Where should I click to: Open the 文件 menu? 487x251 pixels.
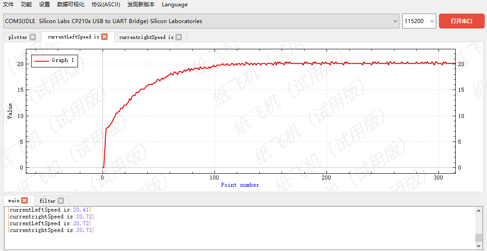[8, 5]
